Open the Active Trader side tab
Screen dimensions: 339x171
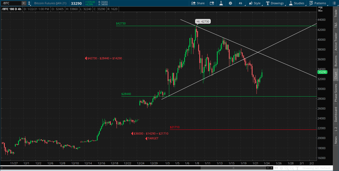[336, 41]
